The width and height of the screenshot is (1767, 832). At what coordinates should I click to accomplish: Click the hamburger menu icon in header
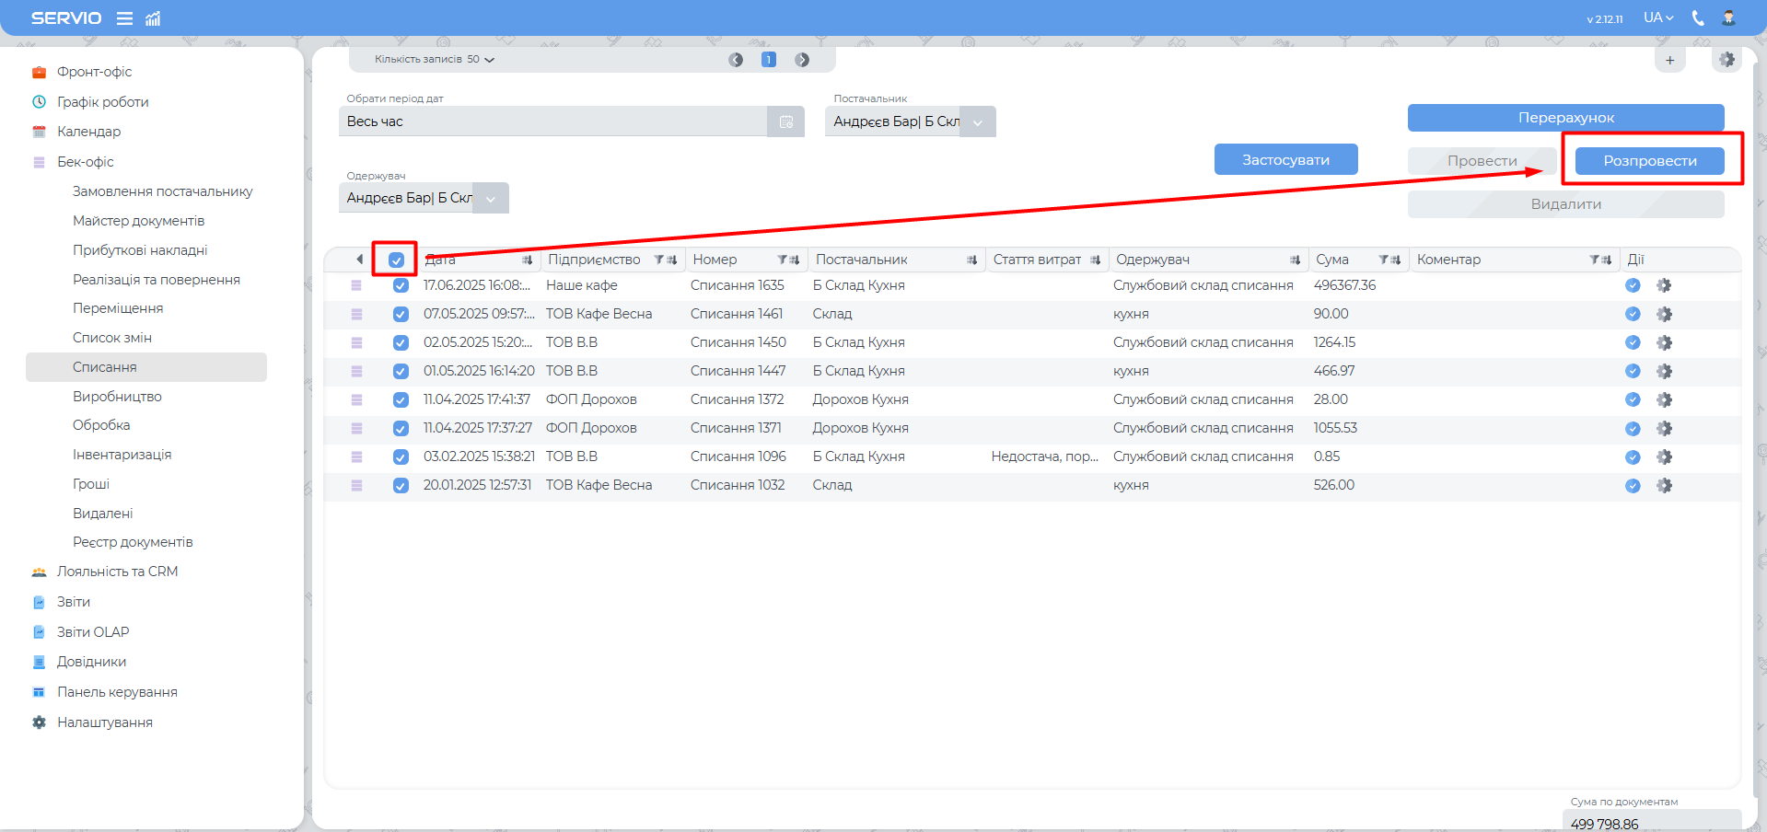(124, 18)
